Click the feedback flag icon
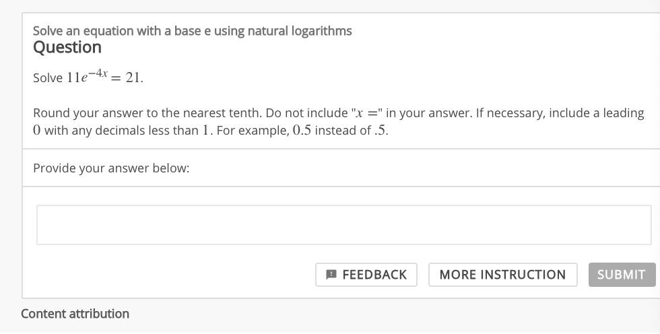660x334 pixels. click(331, 275)
